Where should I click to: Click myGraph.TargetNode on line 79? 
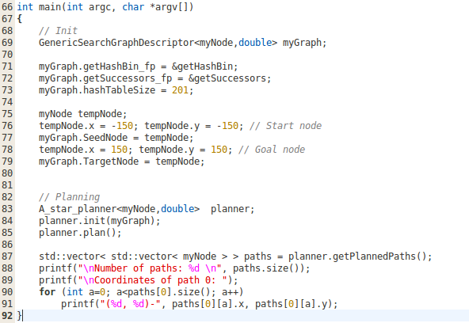89,161
